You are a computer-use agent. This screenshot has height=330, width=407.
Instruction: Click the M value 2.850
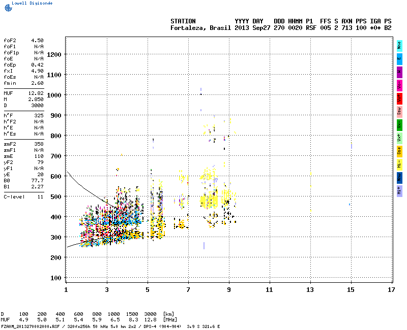click(x=36, y=100)
